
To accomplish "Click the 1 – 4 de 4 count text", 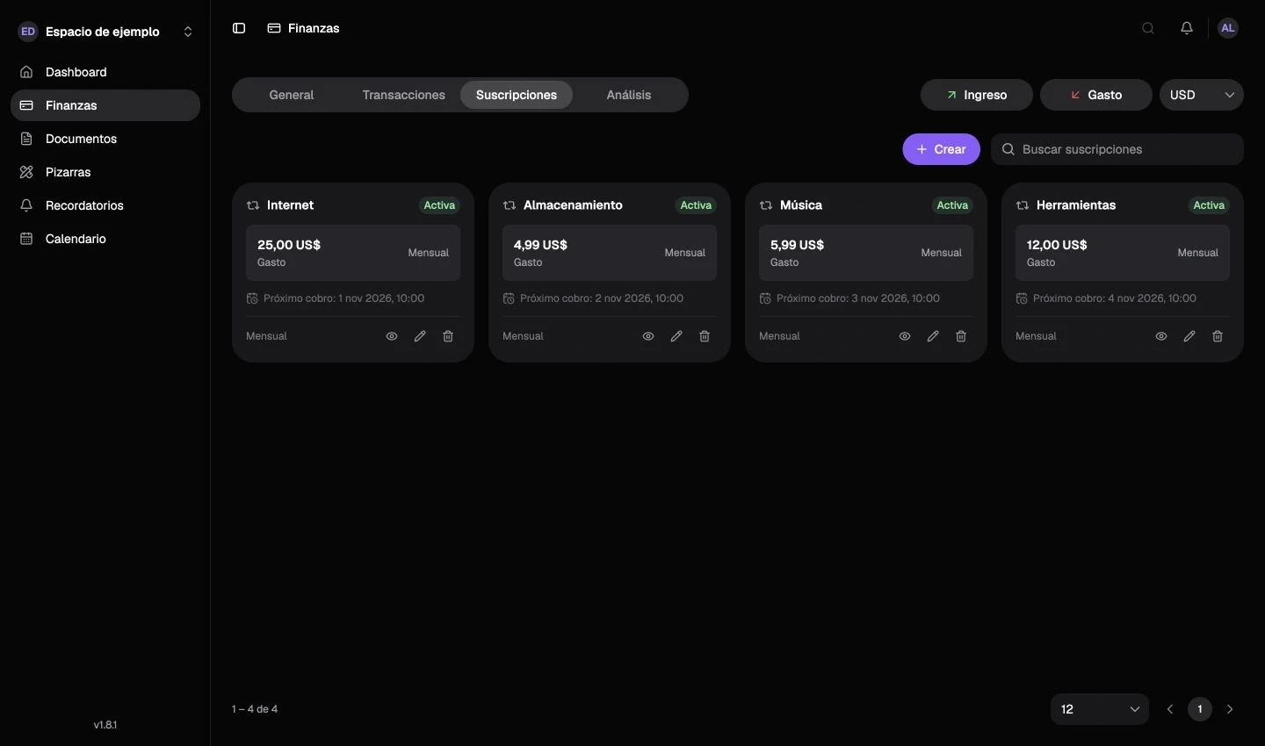I will (255, 709).
